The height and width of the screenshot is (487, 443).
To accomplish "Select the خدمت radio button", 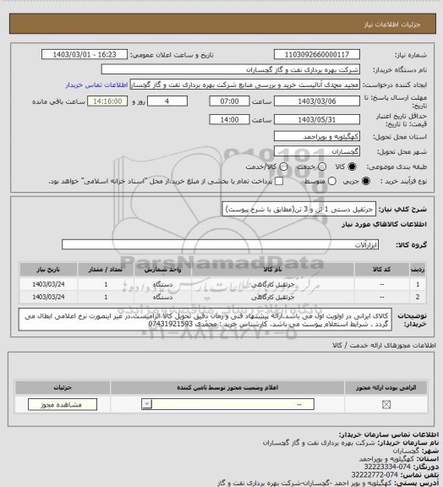I will [x=322, y=167].
